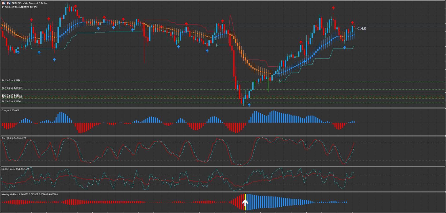Click the blue up-arrow near the right-side uptrend
The image size is (446, 213).
click(345, 46)
